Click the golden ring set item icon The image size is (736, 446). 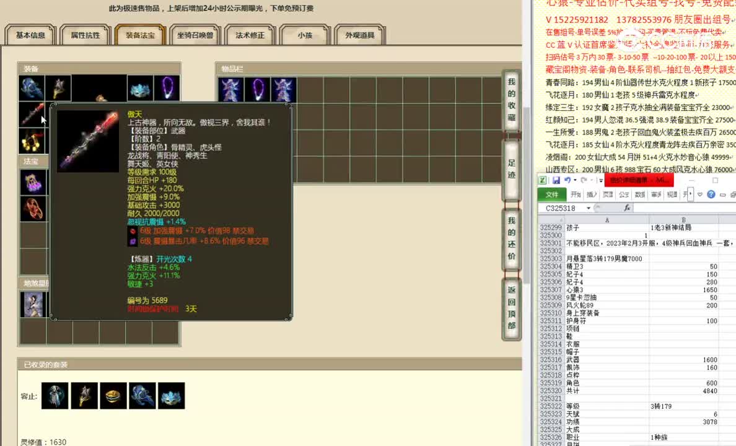(113, 396)
